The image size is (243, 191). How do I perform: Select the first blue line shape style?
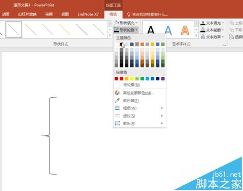point(14,30)
